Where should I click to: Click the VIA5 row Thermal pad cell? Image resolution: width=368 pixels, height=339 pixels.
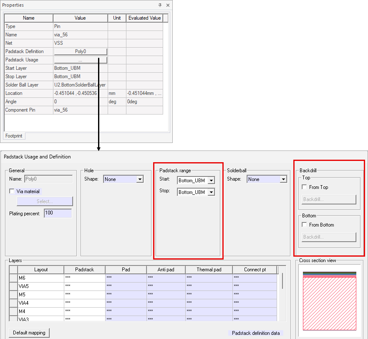(209, 286)
